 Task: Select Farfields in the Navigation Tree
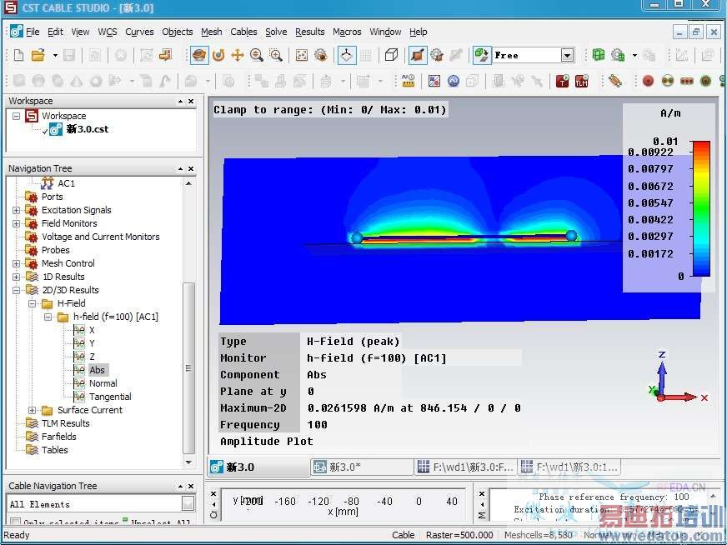click(58, 437)
